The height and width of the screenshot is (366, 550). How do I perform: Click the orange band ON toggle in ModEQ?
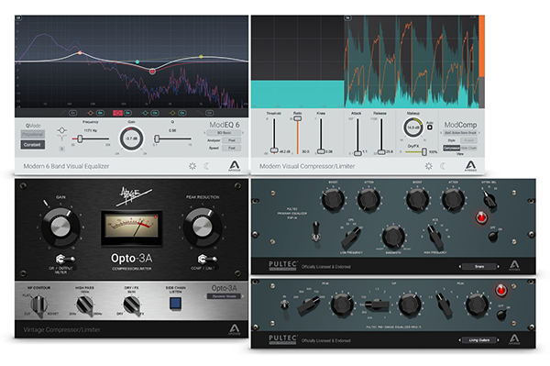tap(100, 113)
